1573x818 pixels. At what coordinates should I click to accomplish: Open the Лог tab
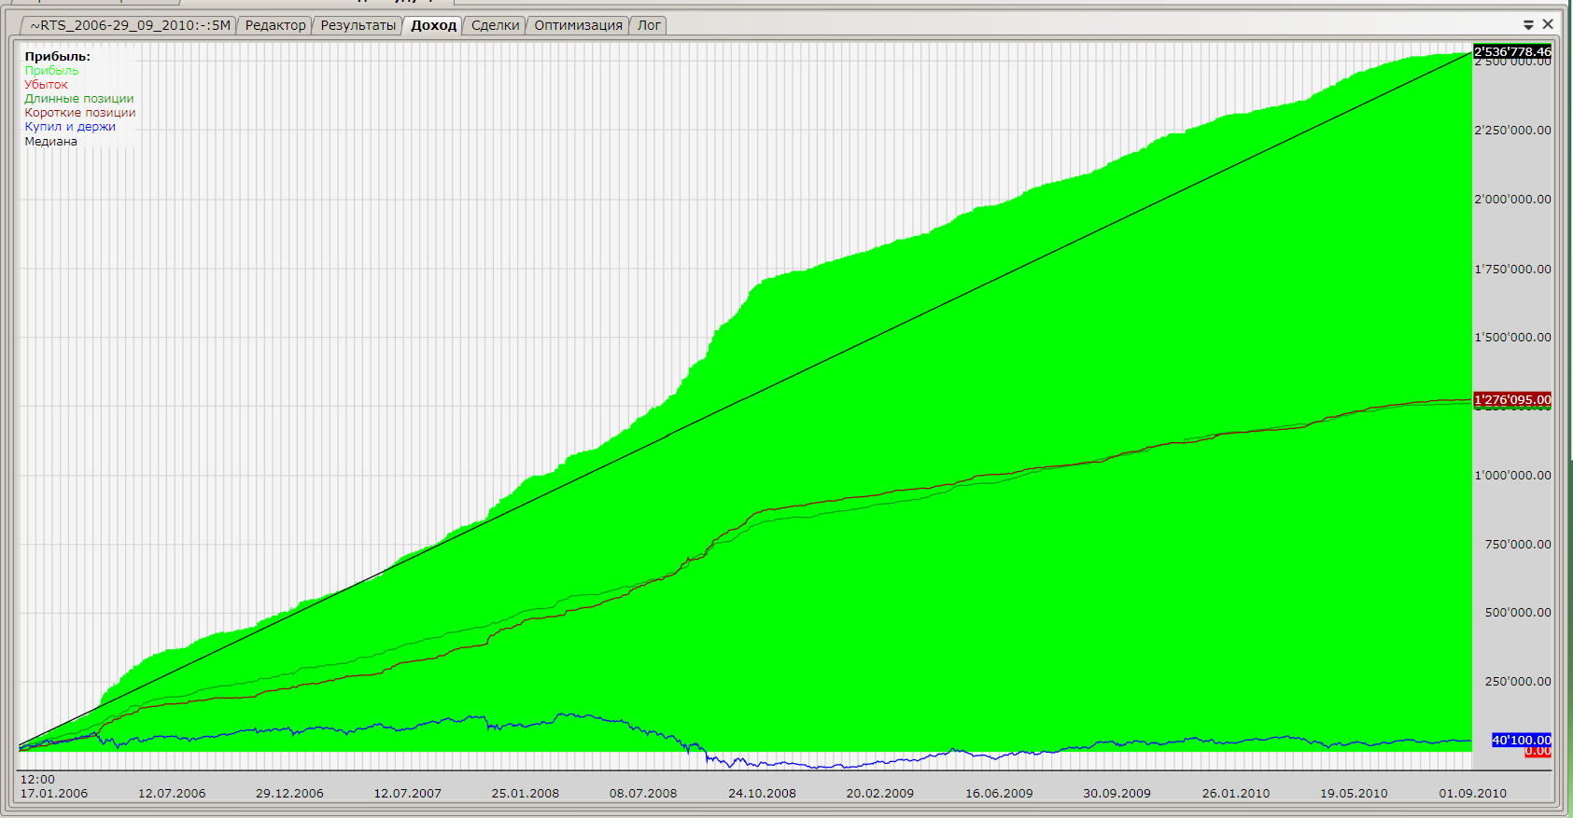[649, 25]
